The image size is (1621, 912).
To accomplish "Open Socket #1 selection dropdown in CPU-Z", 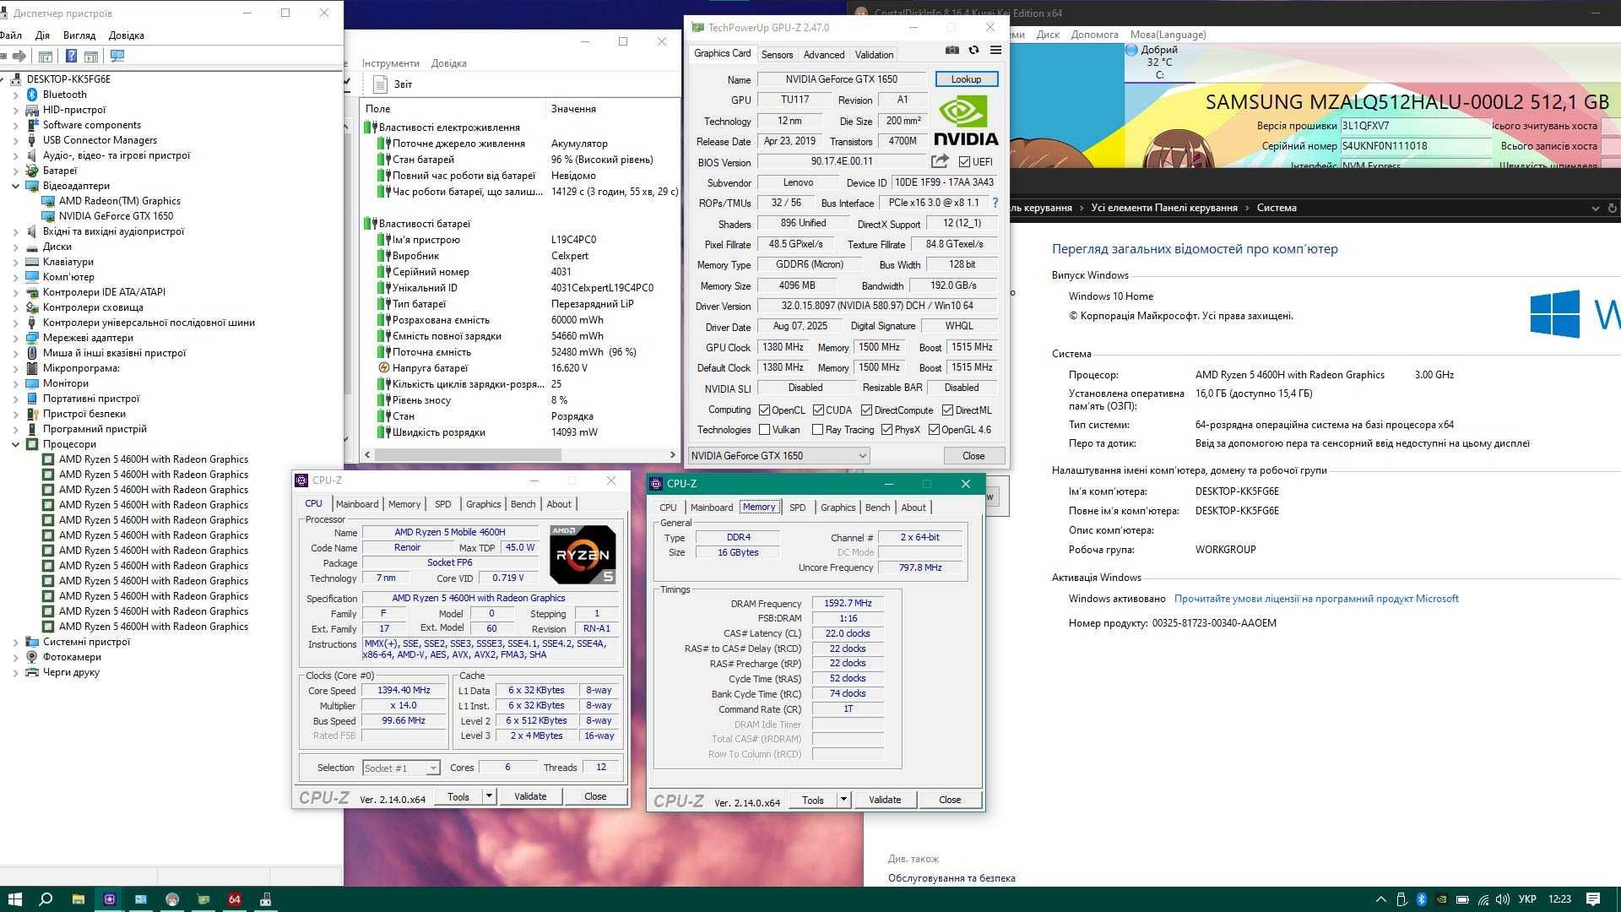I will [401, 768].
